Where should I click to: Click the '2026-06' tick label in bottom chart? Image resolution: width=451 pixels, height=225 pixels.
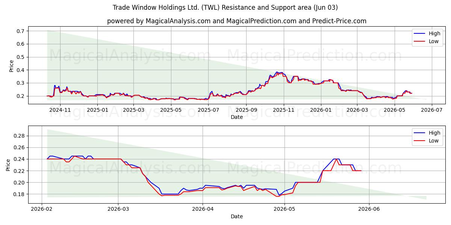[x=369, y=209]
